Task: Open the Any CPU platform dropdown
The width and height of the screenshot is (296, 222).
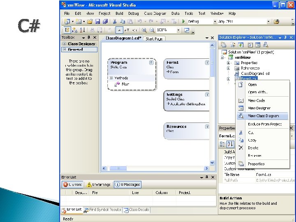Action: [x=268, y=21]
